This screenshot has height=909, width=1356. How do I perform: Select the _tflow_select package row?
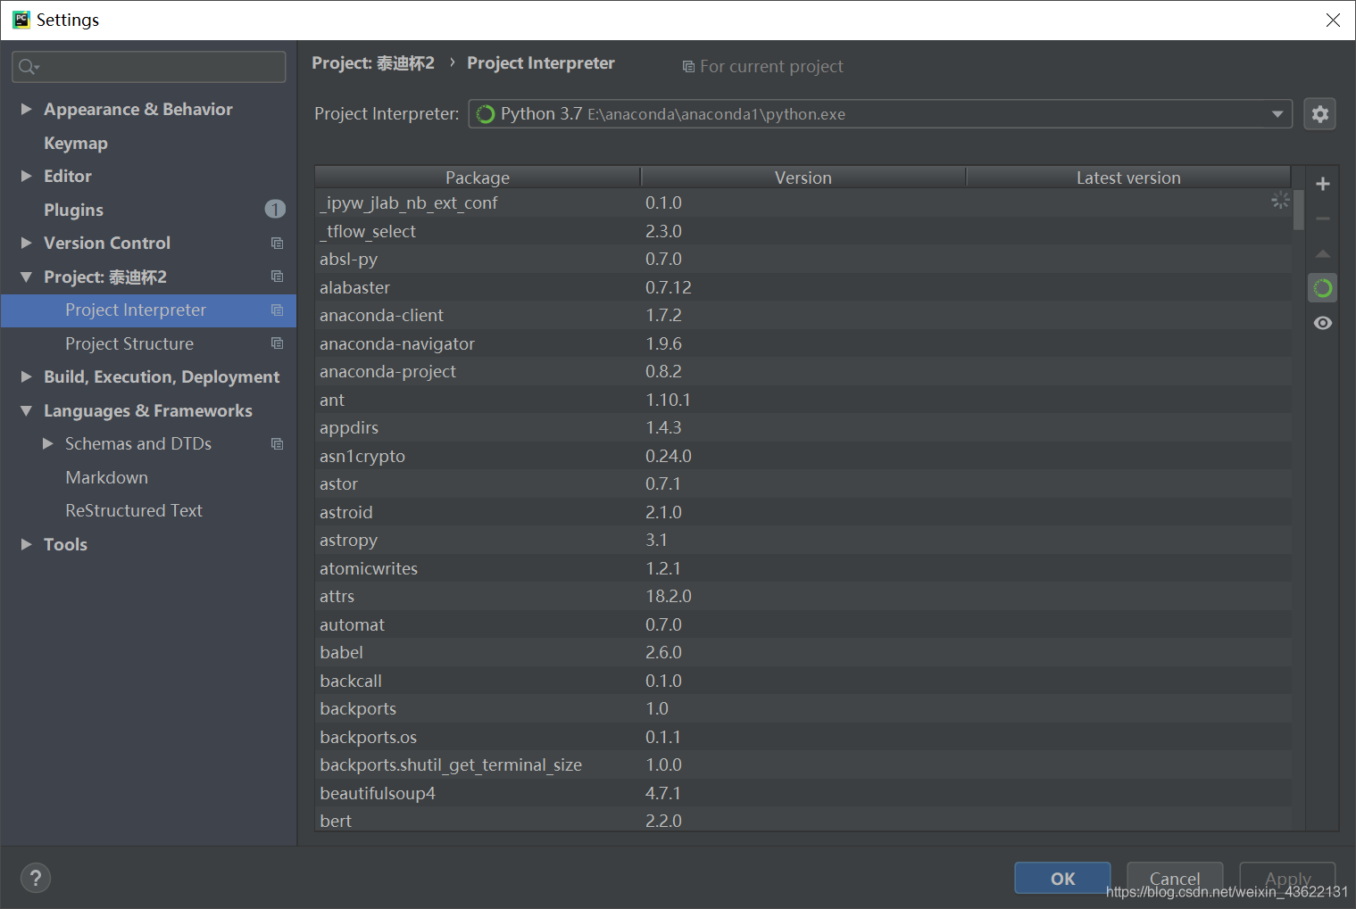(x=803, y=231)
